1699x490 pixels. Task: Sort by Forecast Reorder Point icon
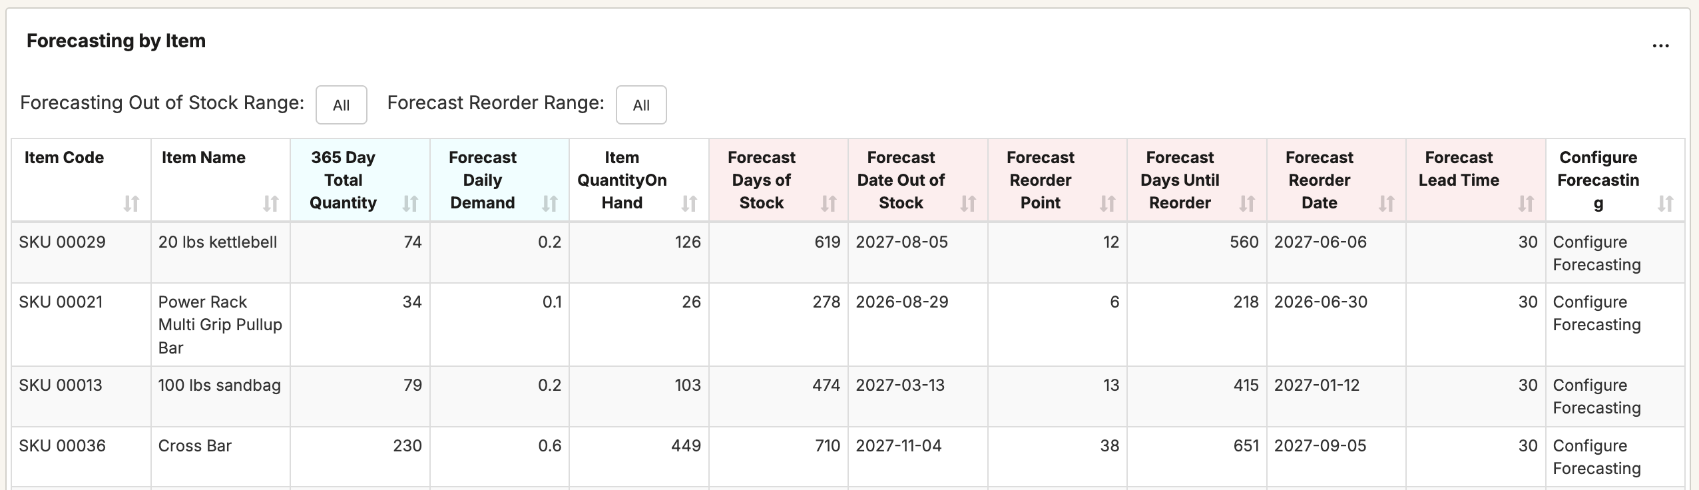click(x=1107, y=204)
